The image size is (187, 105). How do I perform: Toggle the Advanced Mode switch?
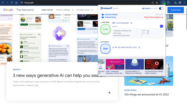pyautogui.click(x=102, y=15)
